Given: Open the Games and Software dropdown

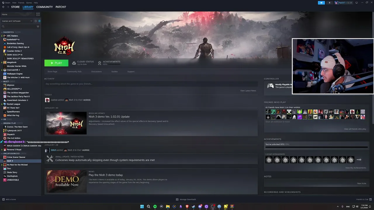Looking at the screenshot, I should click(x=17, y=21).
